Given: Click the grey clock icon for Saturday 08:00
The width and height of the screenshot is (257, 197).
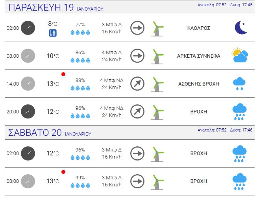Looking at the screenshot, I should (x=28, y=181).
